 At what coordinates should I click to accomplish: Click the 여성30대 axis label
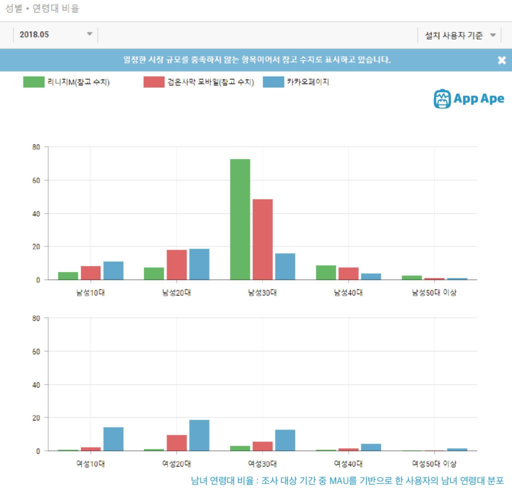(262, 463)
